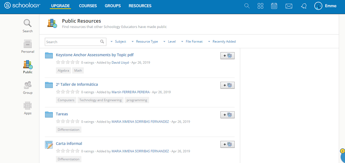Open the app grid icon in header
The image size is (345, 163).
(260, 6)
